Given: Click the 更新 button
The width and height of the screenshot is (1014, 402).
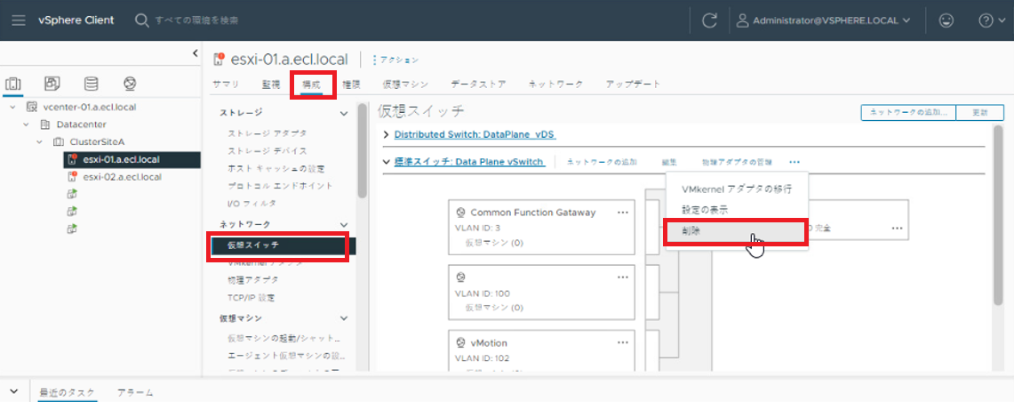Looking at the screenshot, I should (x=979, y=113).
